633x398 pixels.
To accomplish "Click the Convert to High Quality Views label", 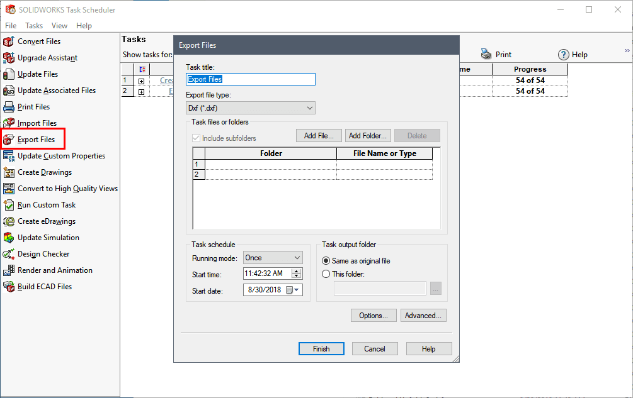I will (68, 189).
